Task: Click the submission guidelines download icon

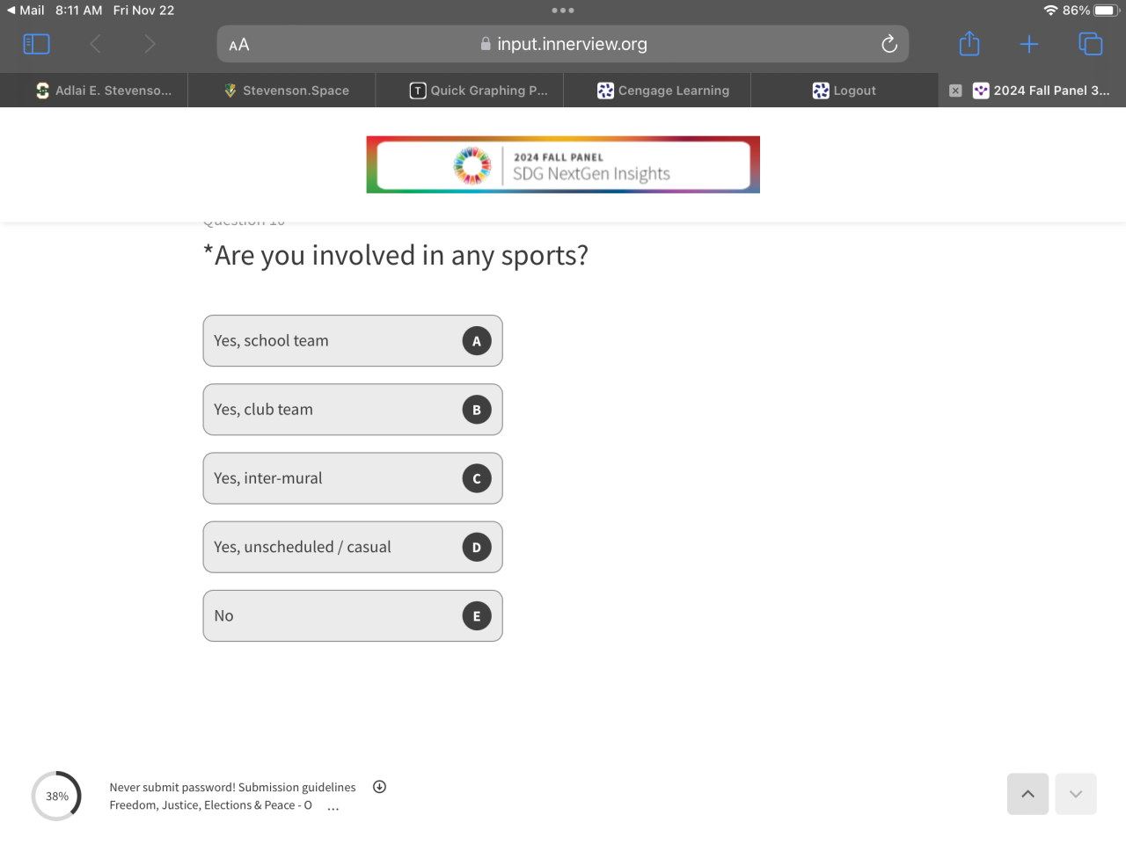Action: 379,787
